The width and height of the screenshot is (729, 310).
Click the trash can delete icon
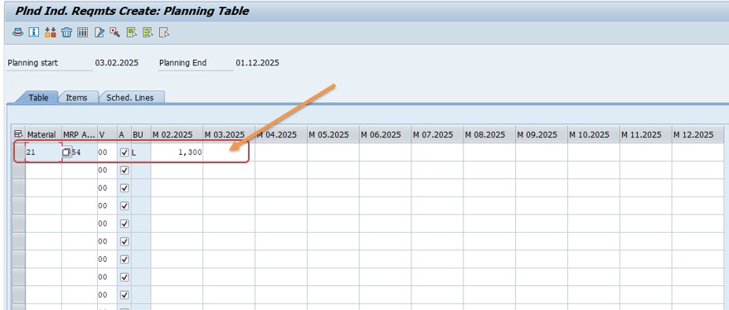[66, 32]
